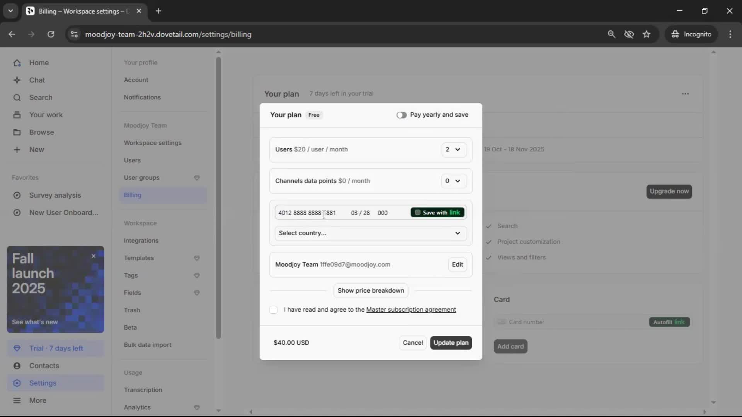Click the Search magnifier in the sidebar
This screenshot has height=417, width=742.
tap(17, 98)
